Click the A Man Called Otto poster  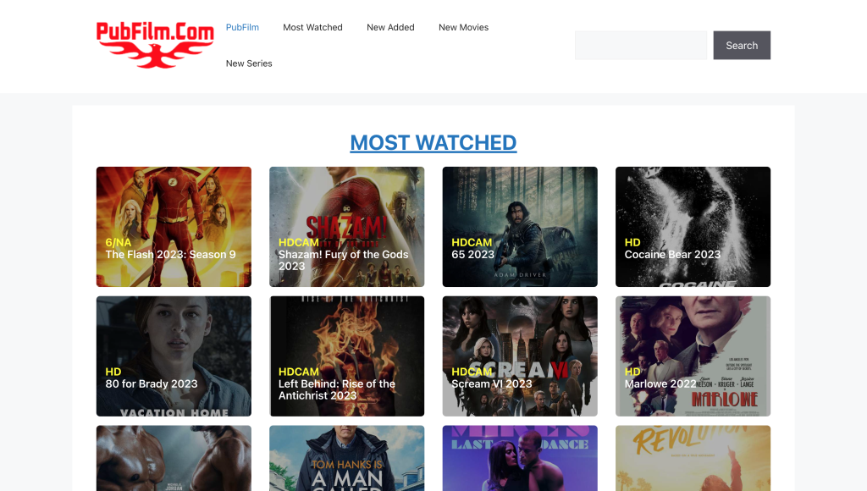[x=346, y=458]
